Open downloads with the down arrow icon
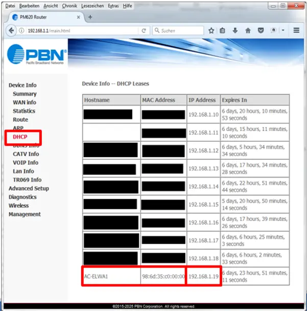 coord(235,31)
